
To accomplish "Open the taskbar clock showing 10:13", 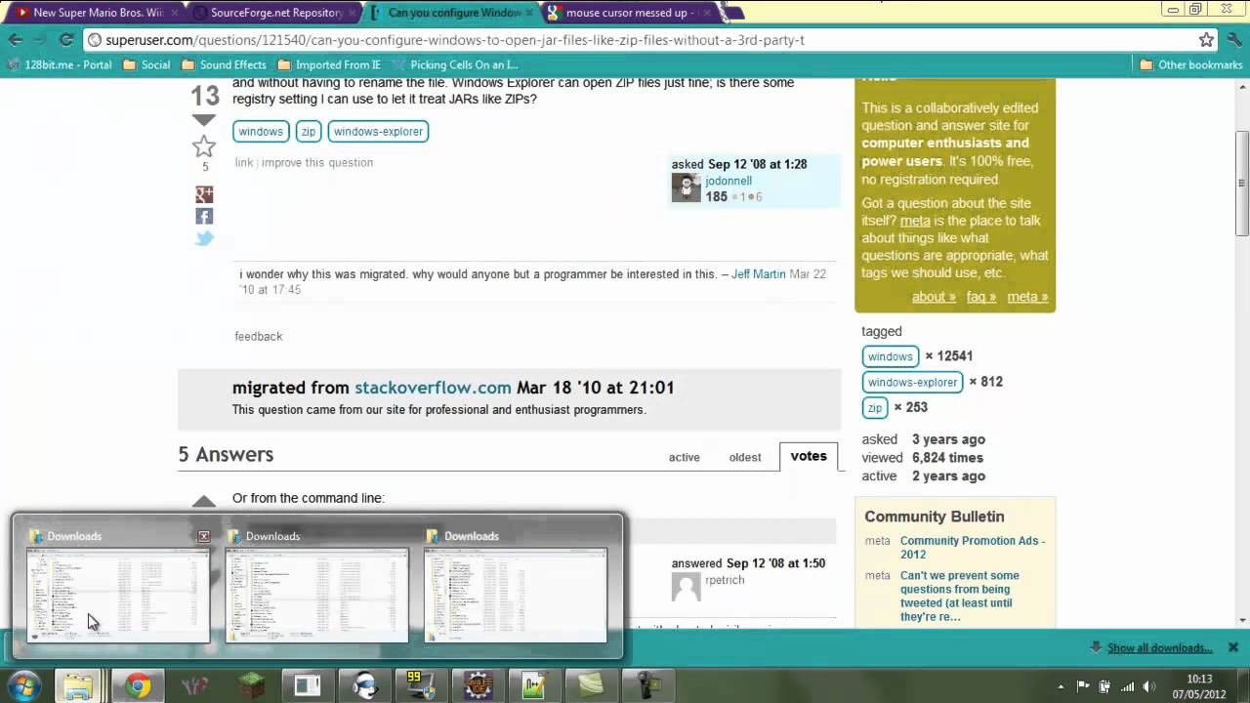I will (1200, 685).
